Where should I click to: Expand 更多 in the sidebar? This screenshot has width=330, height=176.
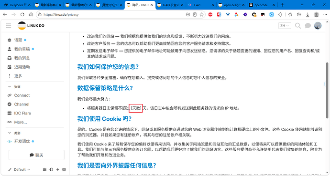(x=18, y=76)
